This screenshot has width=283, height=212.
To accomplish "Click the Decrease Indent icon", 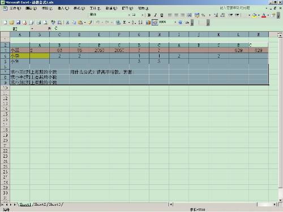I will pos(231,15).
